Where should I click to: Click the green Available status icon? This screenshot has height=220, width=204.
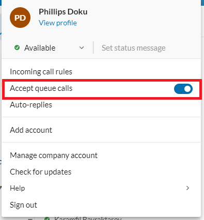17,48
